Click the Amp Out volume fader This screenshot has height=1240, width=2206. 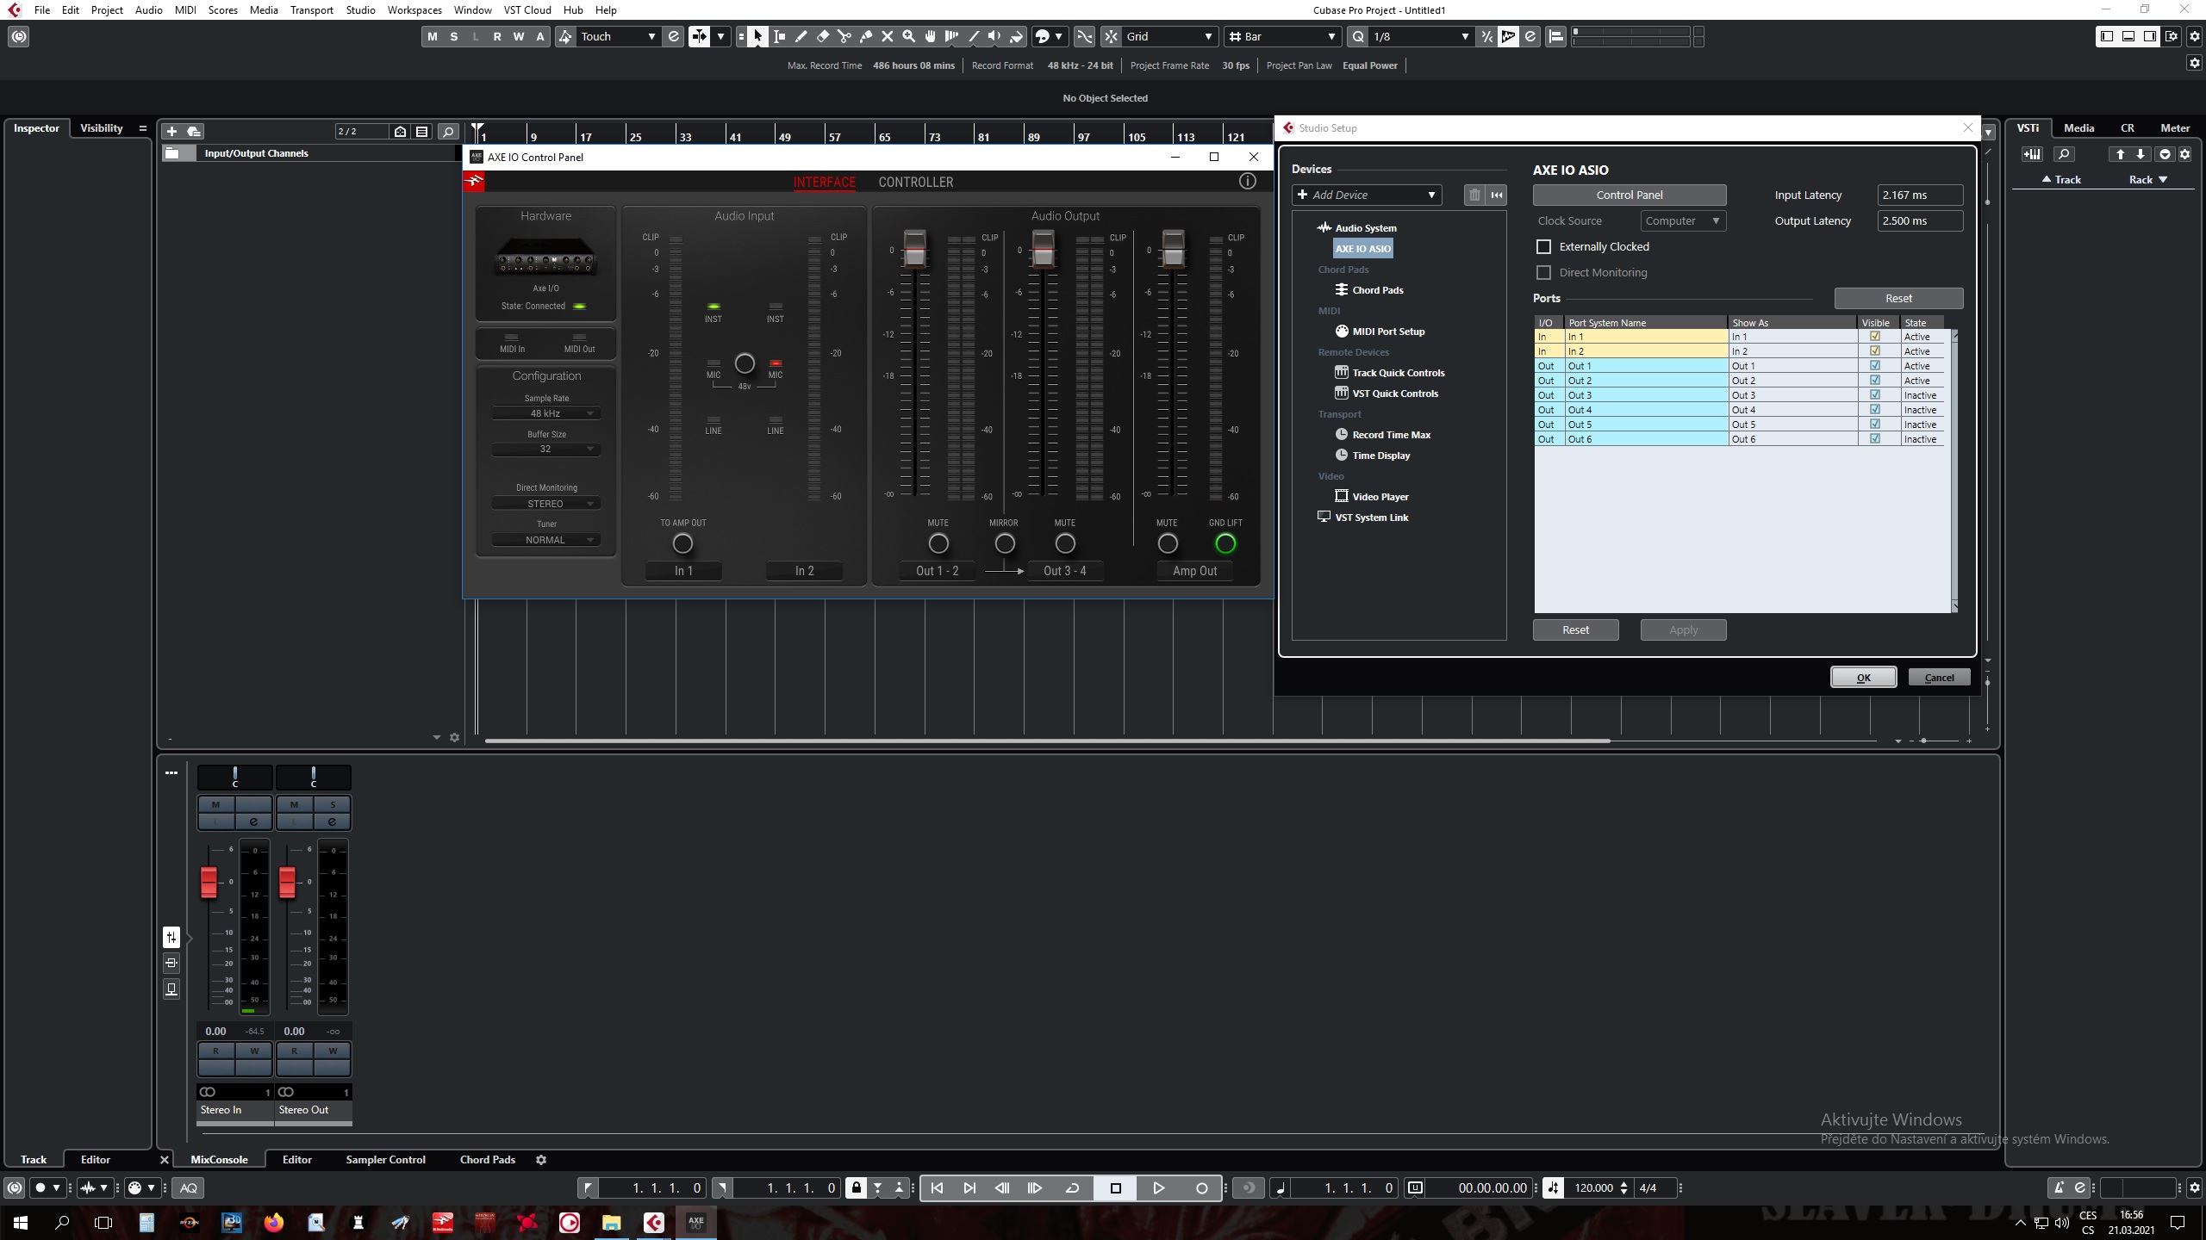pyautogui.click(x=1173, y=248)
